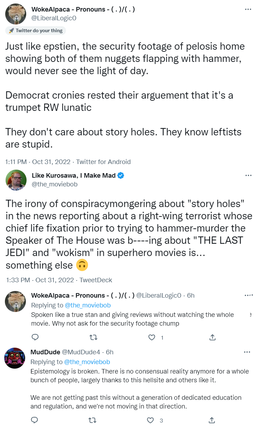Click reply icon on WokeAlpaca's reply
Viewport: 256px width, 426px height.
(35, 337)
